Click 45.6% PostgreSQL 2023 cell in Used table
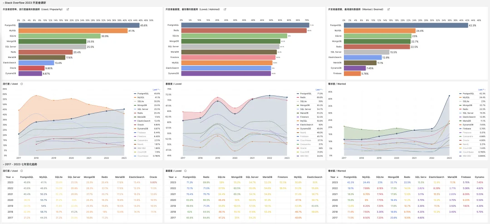This screenshot has width=490, height=224. 27,182
